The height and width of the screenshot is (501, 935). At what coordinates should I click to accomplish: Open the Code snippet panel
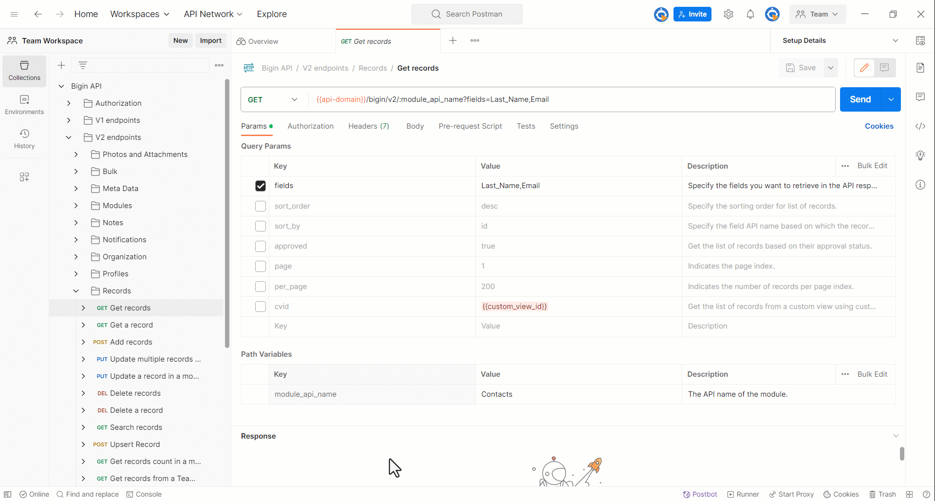coord(921,126)
